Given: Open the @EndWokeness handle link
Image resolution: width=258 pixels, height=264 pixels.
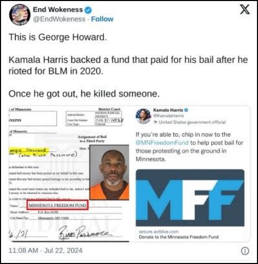Looking at the screenshot, I should pos(59,19).
